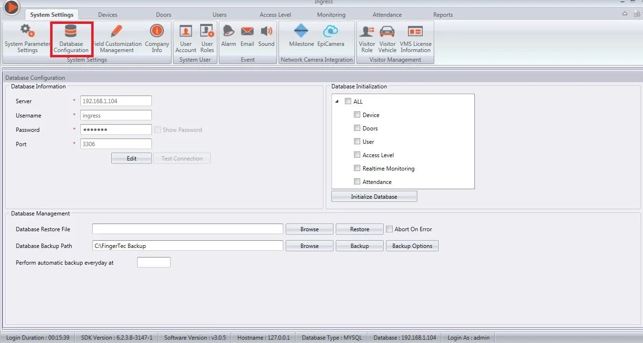Browse for Database Backup Path
The height and width of the screenshot is (343, 643).
point(310,246)
